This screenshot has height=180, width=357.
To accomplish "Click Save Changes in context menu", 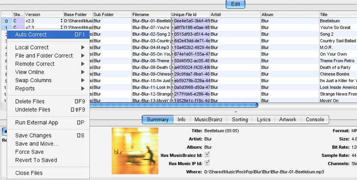I will (x=48, y=136).
